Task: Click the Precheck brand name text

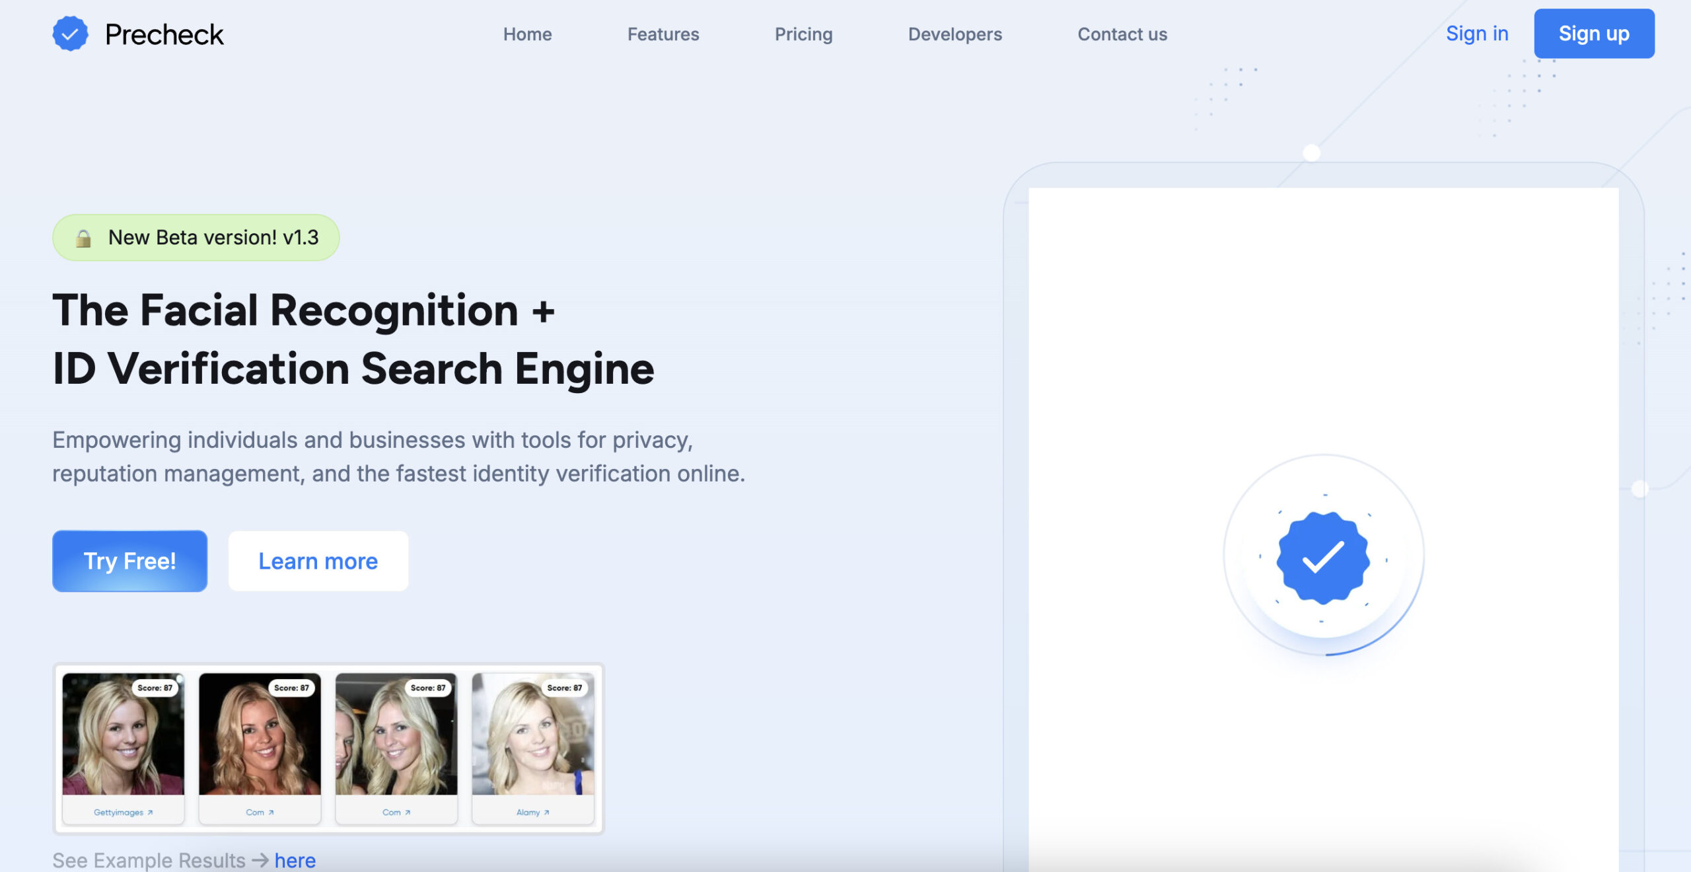Action: [x=164, y=34]
